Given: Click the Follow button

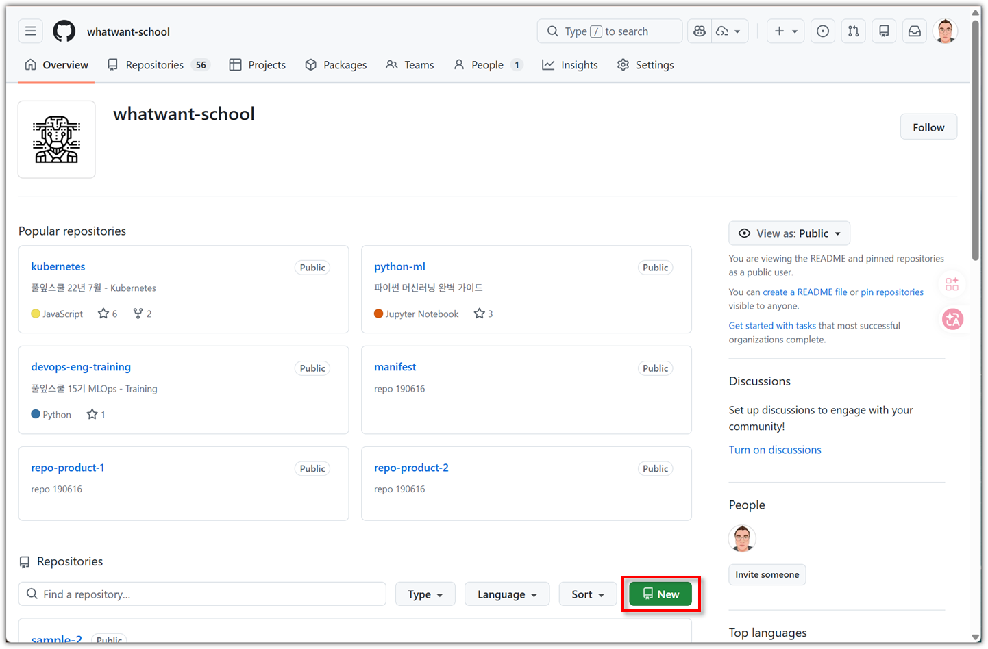Looking at the screenshot, I should click(928, 127).
